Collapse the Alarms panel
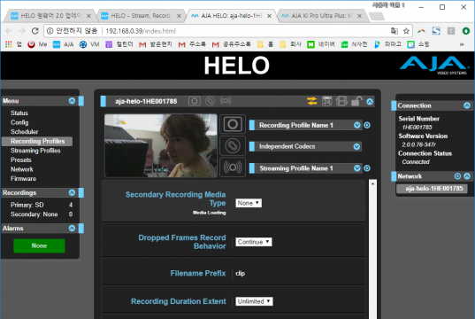Viewport: 475px width, 319px height. coord(72,229)
